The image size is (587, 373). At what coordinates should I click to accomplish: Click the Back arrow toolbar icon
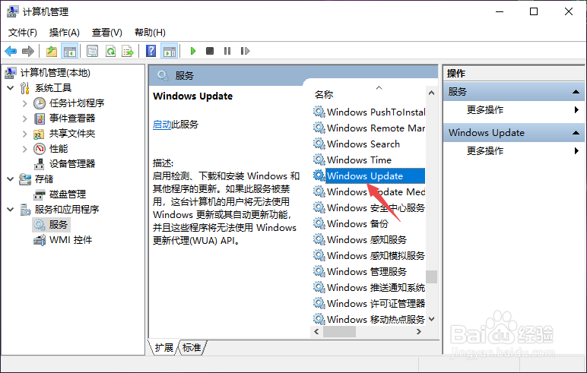[x=11, y=51]
